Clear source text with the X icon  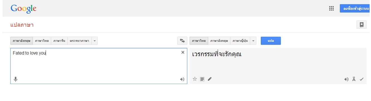pos(183,52)
